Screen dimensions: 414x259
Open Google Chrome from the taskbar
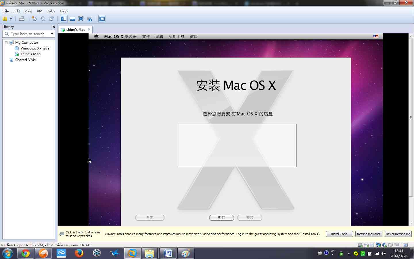click(25, 254)
